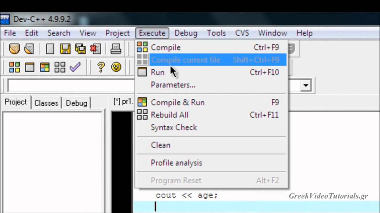
Task: Select the [*] pr1 editor file tab
Action: point(123,102)
